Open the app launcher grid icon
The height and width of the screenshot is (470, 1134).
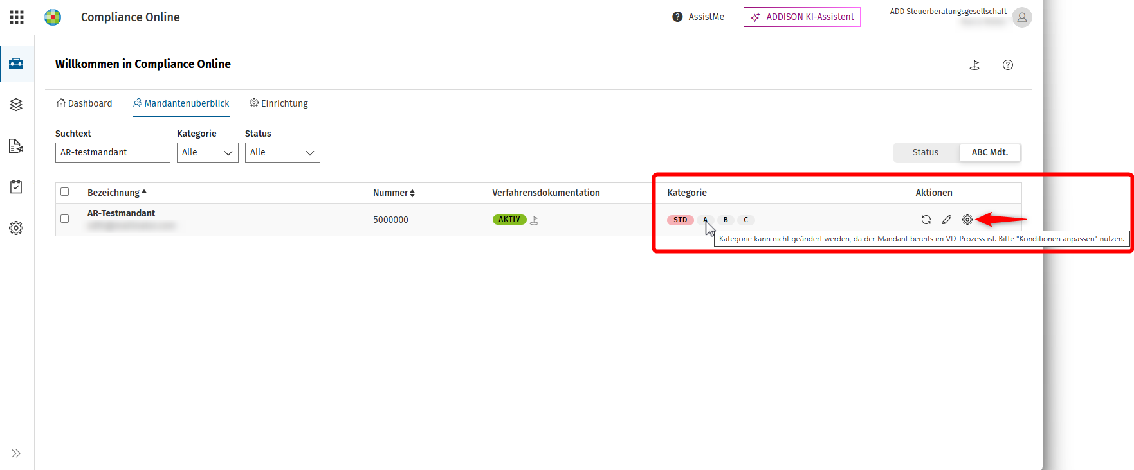[x=17, y=17]
